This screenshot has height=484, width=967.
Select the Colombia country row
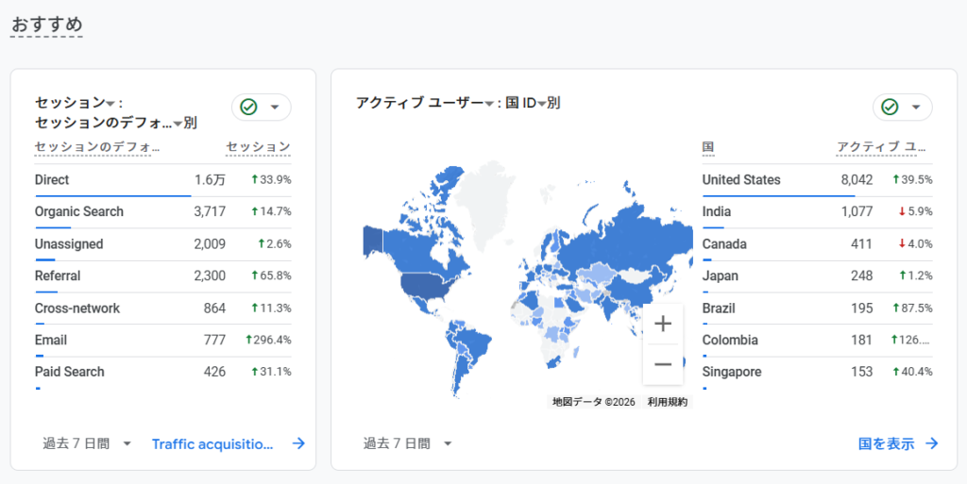[x=817, y=341]
